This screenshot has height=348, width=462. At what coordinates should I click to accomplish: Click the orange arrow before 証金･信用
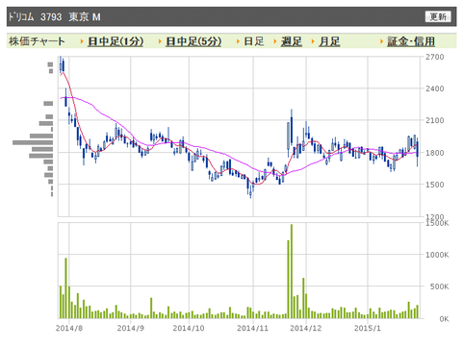[381, 41]
